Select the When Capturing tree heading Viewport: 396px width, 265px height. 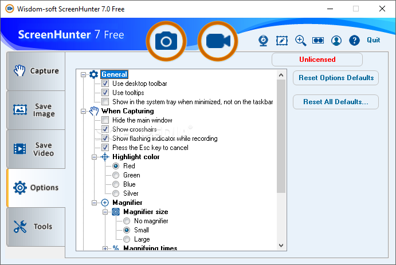click(x=128, y=111)
